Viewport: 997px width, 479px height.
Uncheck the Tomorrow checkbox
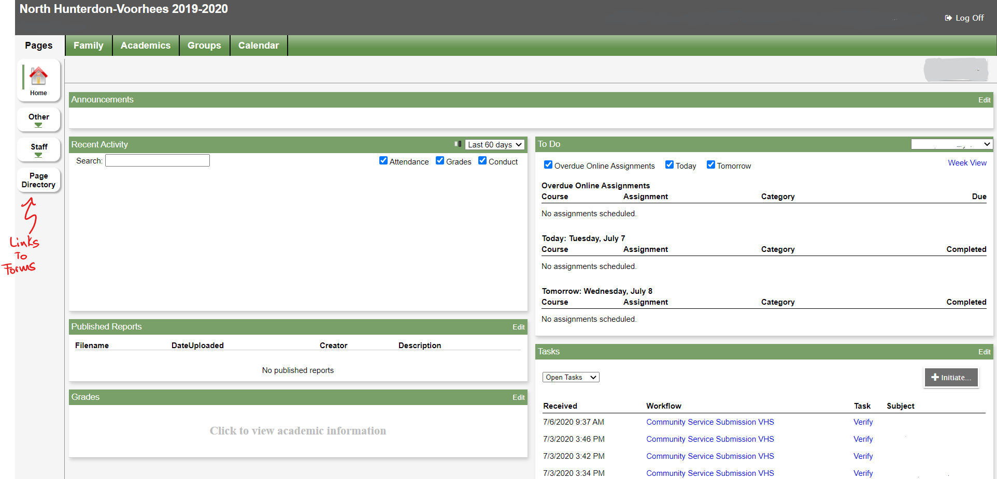coord(710,165)
